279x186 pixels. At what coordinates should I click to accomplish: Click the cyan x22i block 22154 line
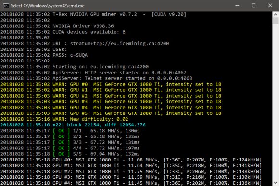pyautogui.click(x=73, y=125)
